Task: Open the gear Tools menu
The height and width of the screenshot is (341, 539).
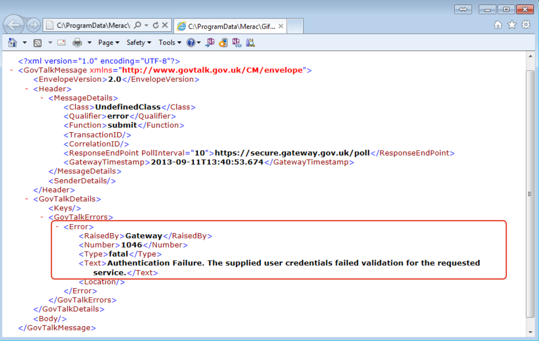Action: (x=526, y=25)
